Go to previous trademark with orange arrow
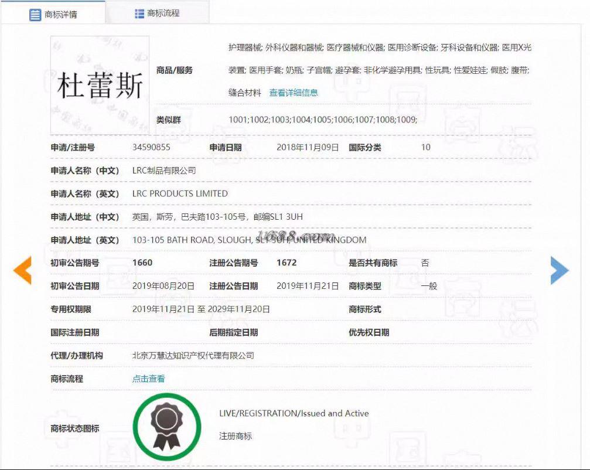The width and height of the screenshot is (590, 470). tap(23, 270)
